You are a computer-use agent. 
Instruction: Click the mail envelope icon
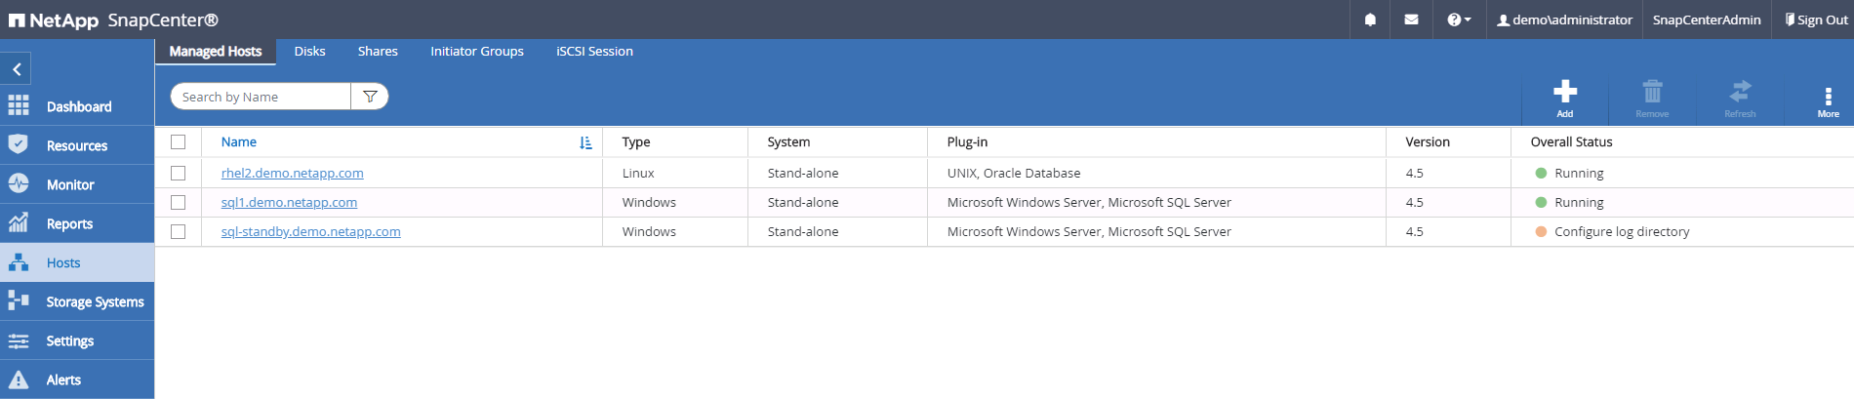(1411, 20)
